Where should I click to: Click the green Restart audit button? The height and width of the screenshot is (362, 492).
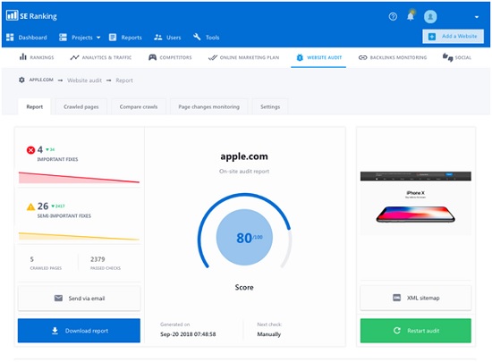tap(416, 331)
